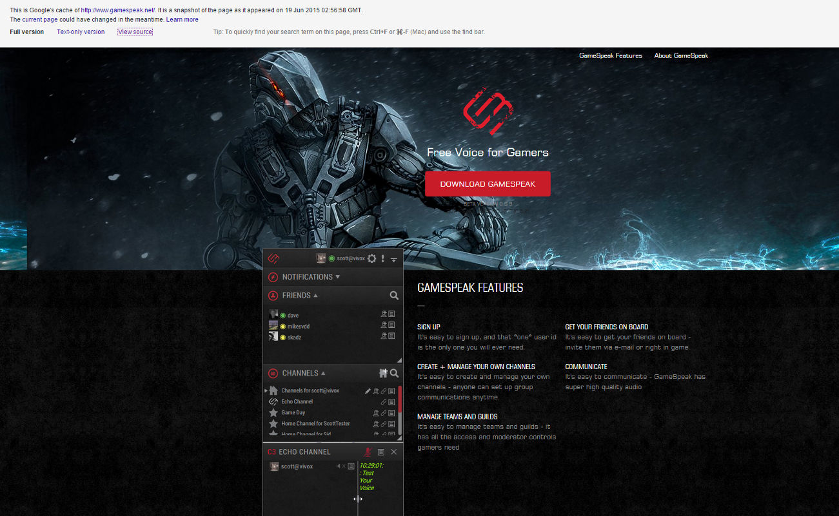
Task: Select friend dave in the friends list
Action: point(293,315)
